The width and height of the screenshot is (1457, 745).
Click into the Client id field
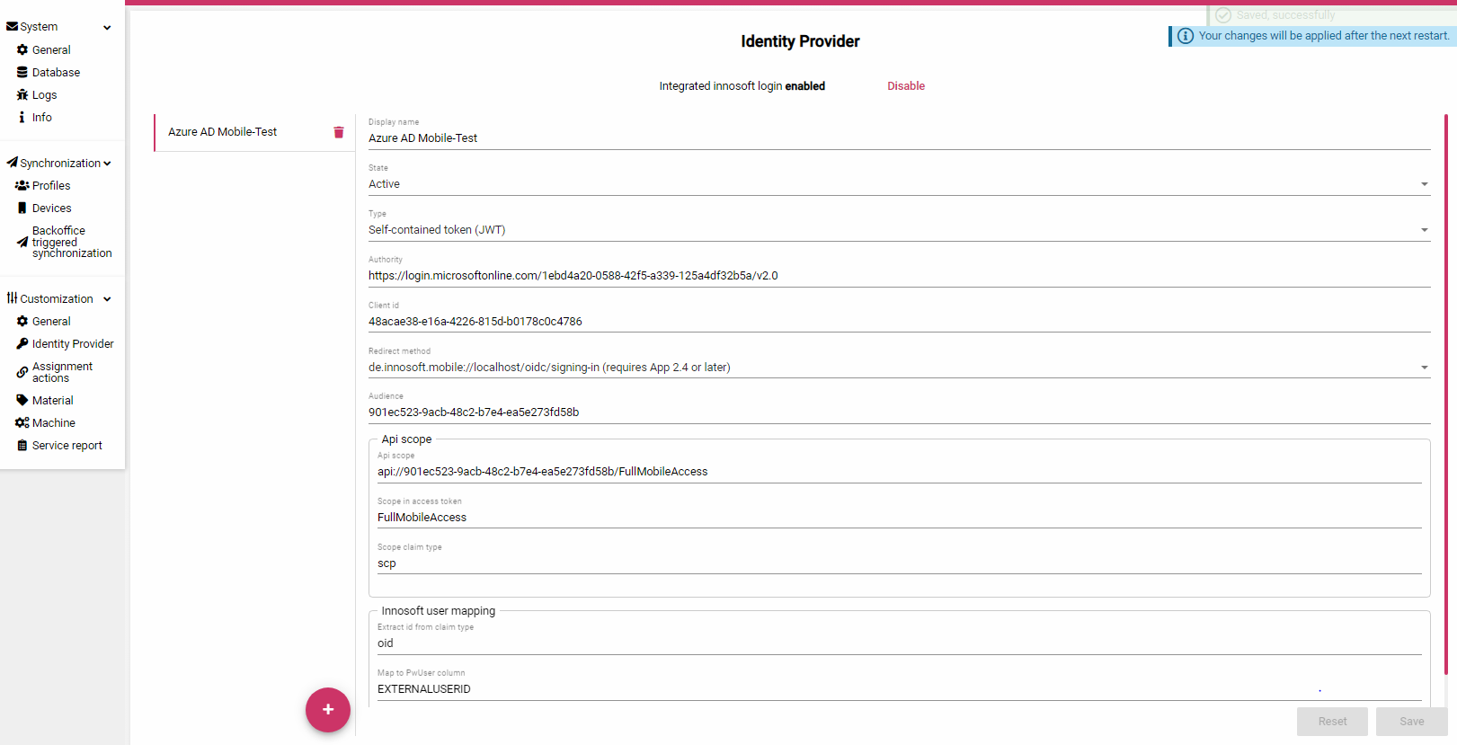click(x=899, y=322)
